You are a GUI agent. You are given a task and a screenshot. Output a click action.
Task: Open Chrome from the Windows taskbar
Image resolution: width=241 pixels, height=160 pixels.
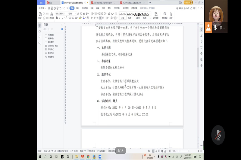pos(88,156)
